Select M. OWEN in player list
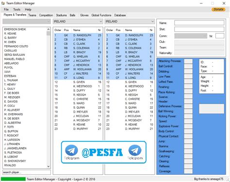The width and height of the screenshot is (230, 182). tap(10, 42)
